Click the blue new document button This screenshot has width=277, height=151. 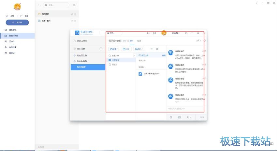(x=17, y=23)
